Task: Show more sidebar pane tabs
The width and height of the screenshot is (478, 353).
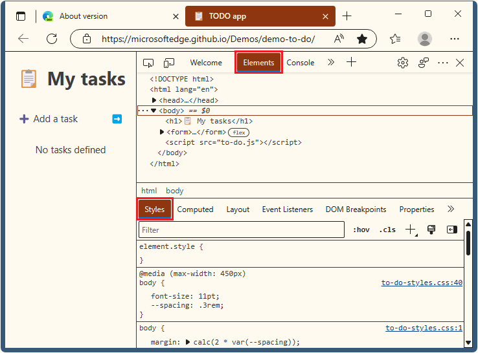Action: click(451, 209)
